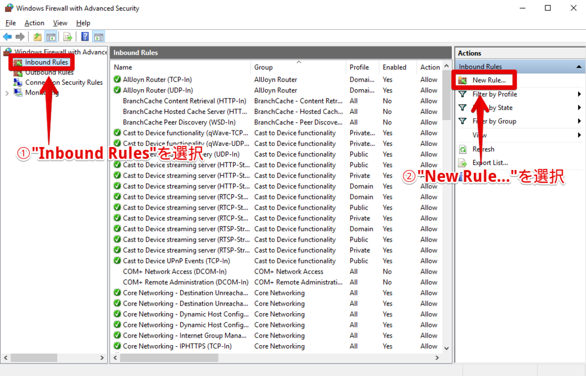Viewport: 586px width, 376px height.
Task: Click green check icon of AllJoyn Router (TCP-In)
Action: pos(117,79)
